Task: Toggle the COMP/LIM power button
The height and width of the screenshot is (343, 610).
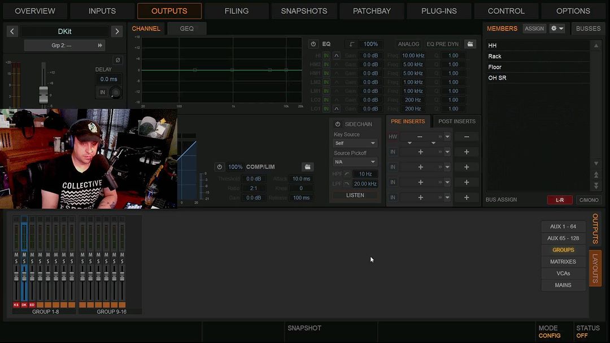Action: [x=219, y=167]
